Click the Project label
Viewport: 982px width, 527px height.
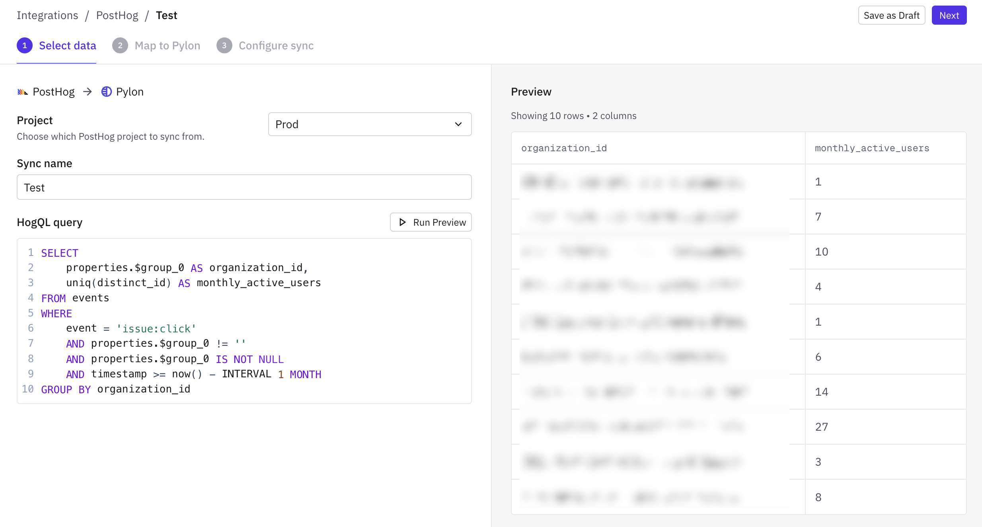click(35, 120)
